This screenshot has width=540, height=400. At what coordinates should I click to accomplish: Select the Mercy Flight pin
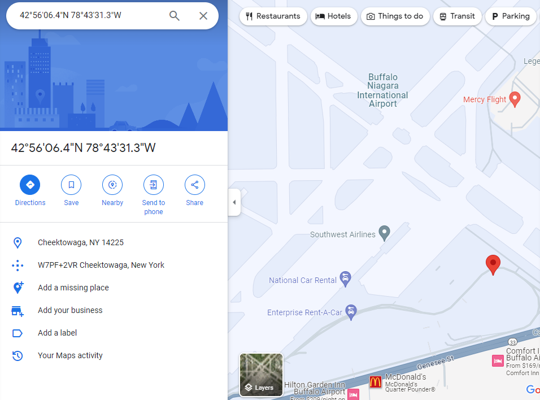click(515, 99)
